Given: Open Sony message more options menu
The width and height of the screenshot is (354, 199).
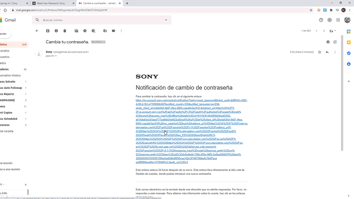Looking at the screenshot, I should click(335, 52).
